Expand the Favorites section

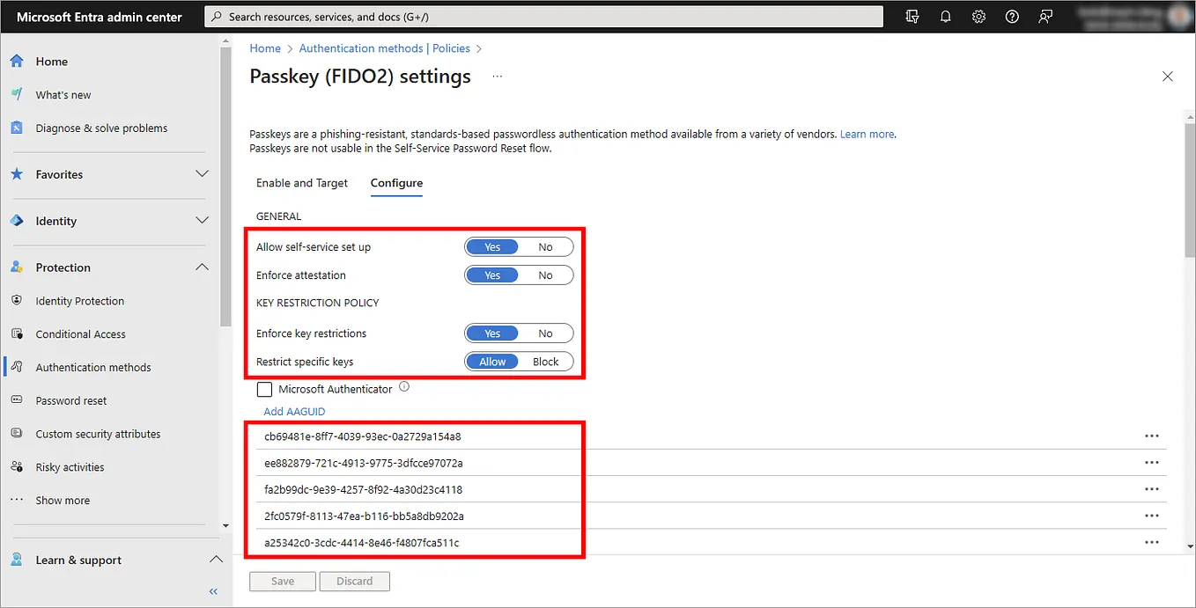click(x=202, y=174)
